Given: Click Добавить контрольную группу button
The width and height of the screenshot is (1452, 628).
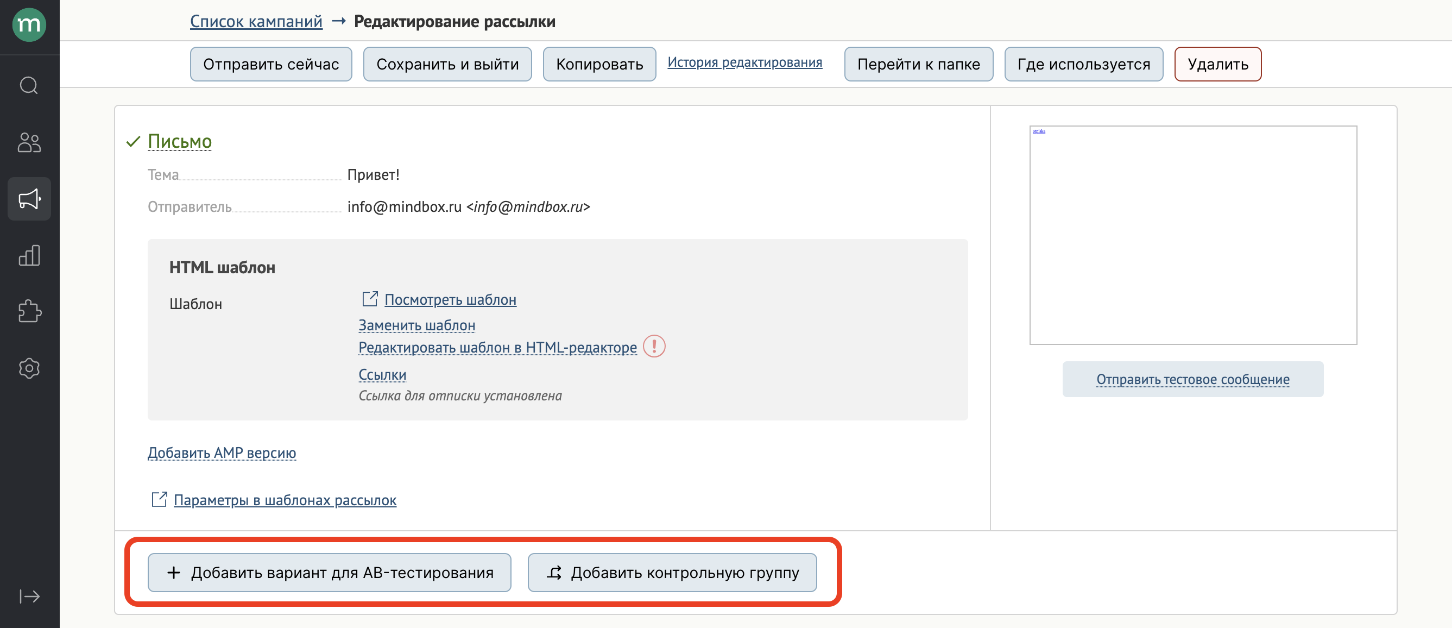Looking at the screenshot, I should [672, 573].
